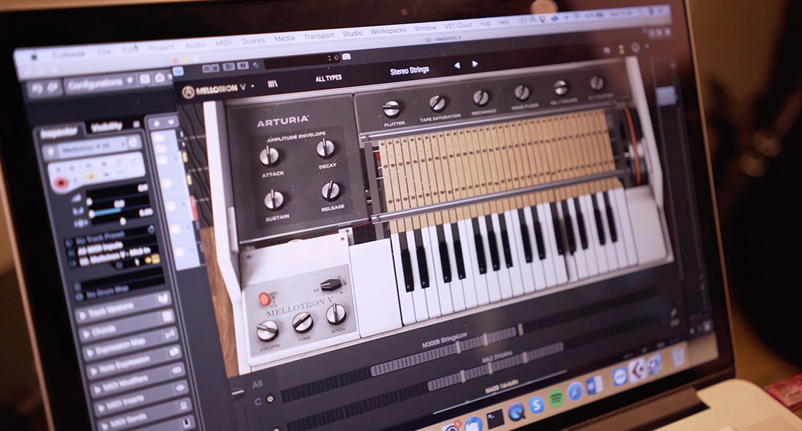Viewport: 802px width, 431px height.
Task: Switch to the Inspector tab
Action: [x=59, y=134]
